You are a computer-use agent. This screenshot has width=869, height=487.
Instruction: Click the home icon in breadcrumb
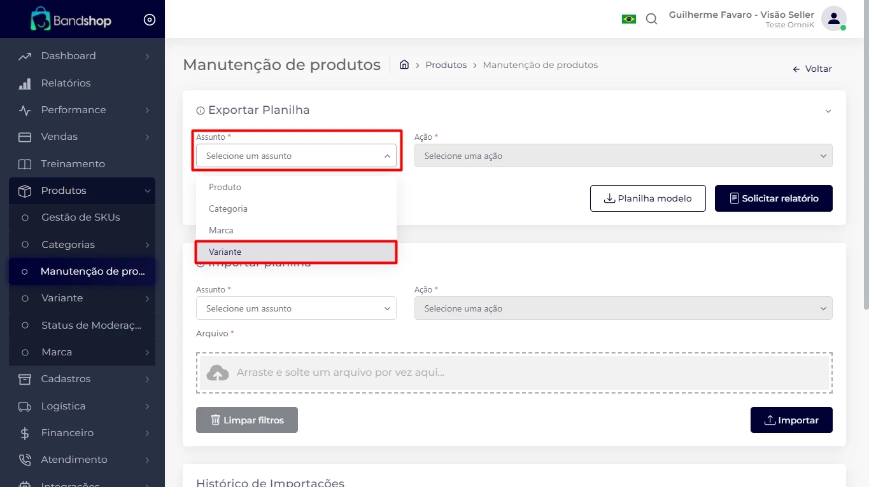click(x=404, y=65)
